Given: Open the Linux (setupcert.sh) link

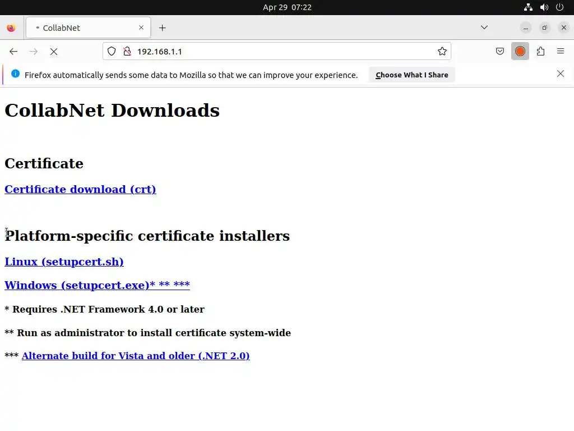Looking at the screenshot, I should [64, 262].
